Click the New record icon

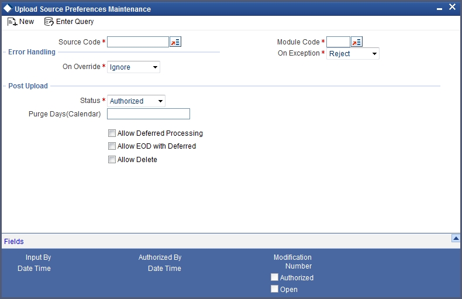pos(12,22)
